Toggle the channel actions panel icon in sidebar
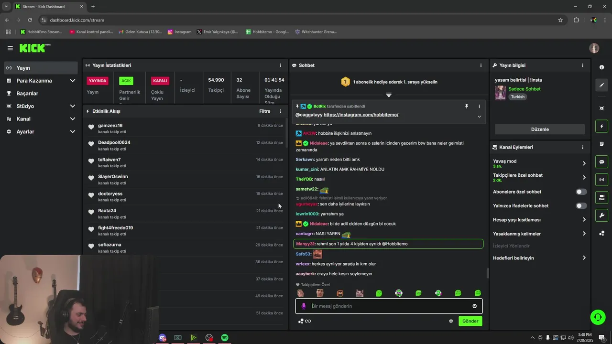The image size is (612, 344). coord(601,197)
